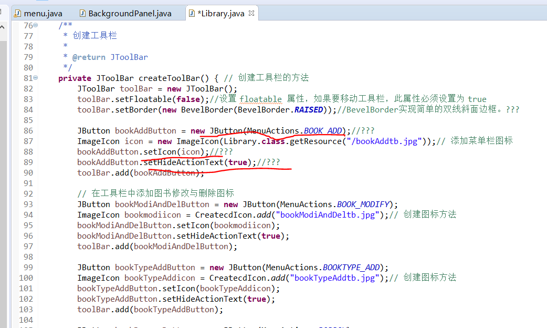
Task: Click the getResource call on line 87
Action: tap(315, 141)
